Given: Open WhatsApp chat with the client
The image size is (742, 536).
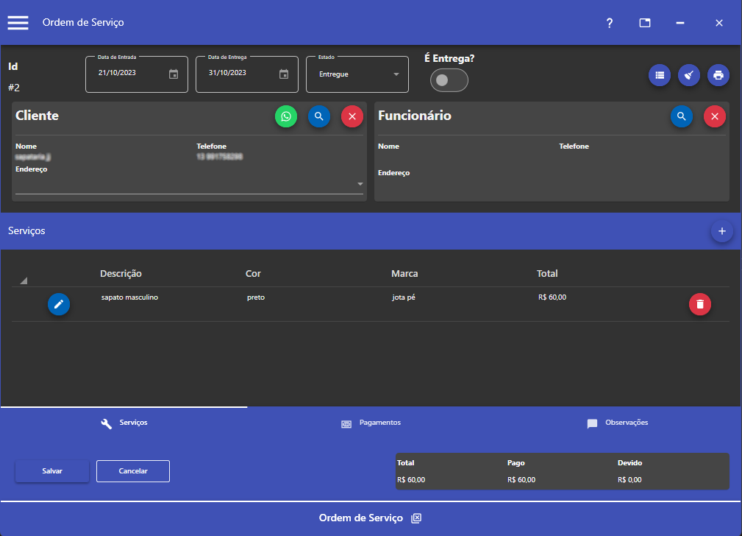Looking at the screenshot, I should click(x=286, y=116).
